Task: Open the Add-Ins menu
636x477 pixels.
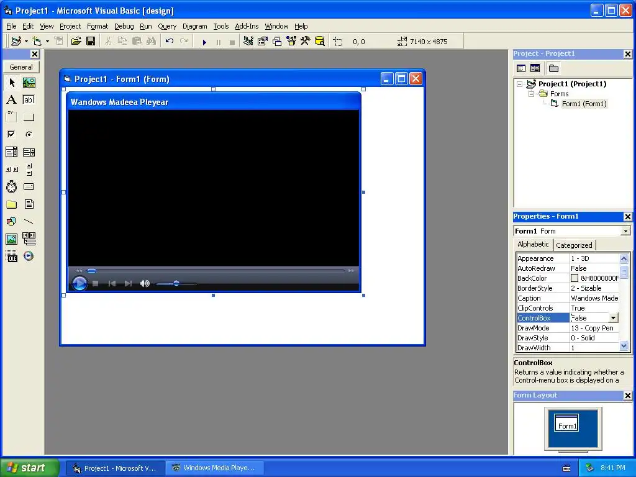Action: (x=247, y=26)
